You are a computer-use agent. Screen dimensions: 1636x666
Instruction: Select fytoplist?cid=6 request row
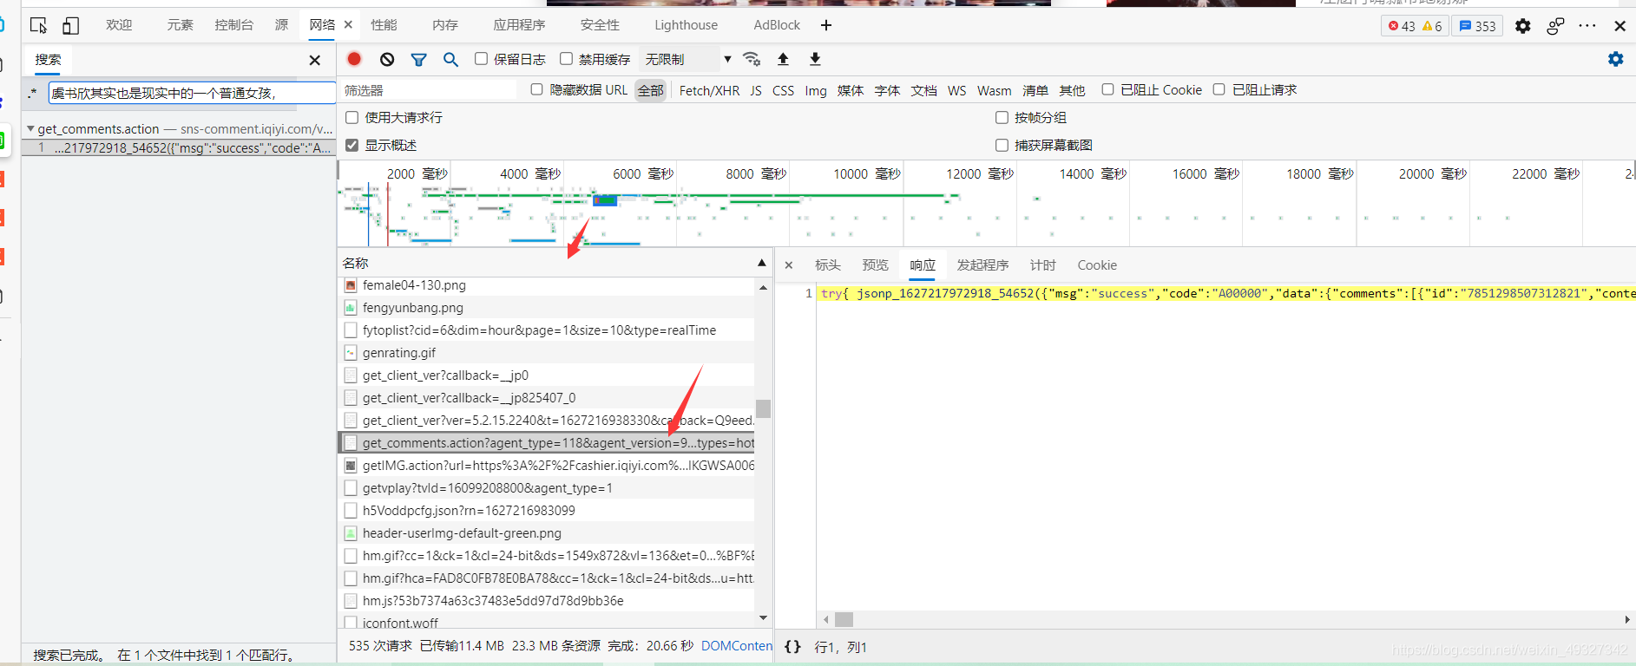[546, 330]
